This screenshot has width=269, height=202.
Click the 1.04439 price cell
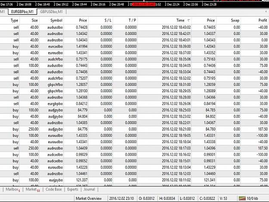coord(82,148)
